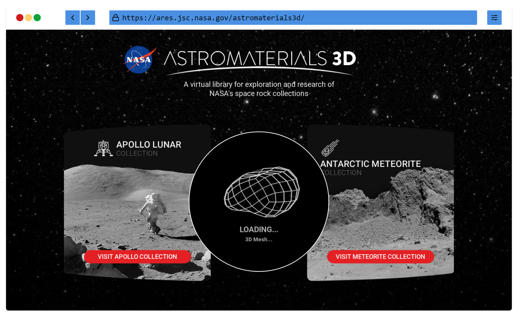The image size is (521, 313).
Task: Click the wireframe 3D rock mesh
Action: click(x=262, y=192)
